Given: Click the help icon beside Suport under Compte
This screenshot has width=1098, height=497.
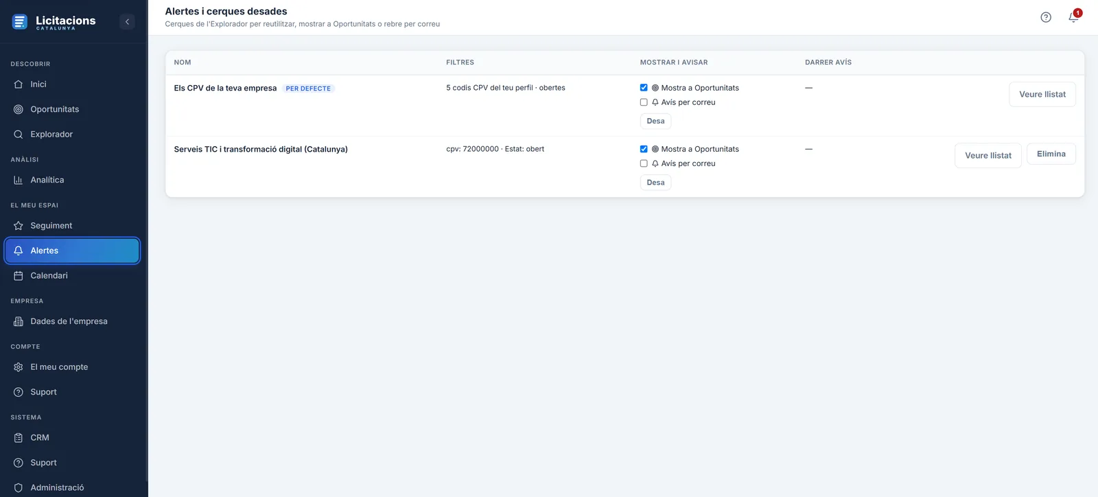Looking at the screenshot, I should pos(19,392).
